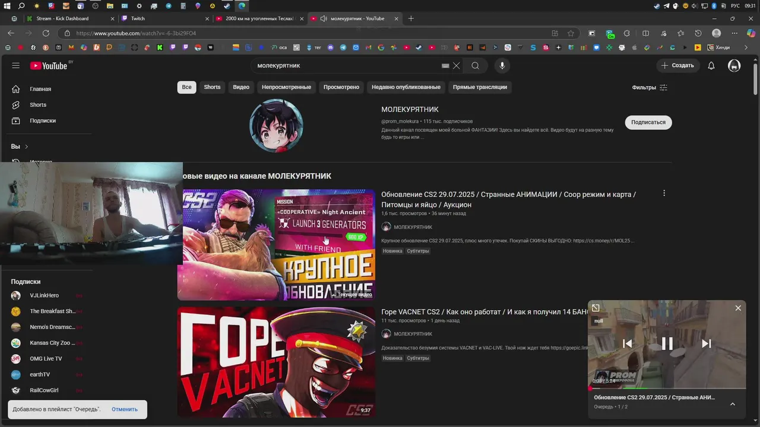Viewport: 760px width, 427px height.
Task: Click the YouTube logo
Action: (49, 66)
